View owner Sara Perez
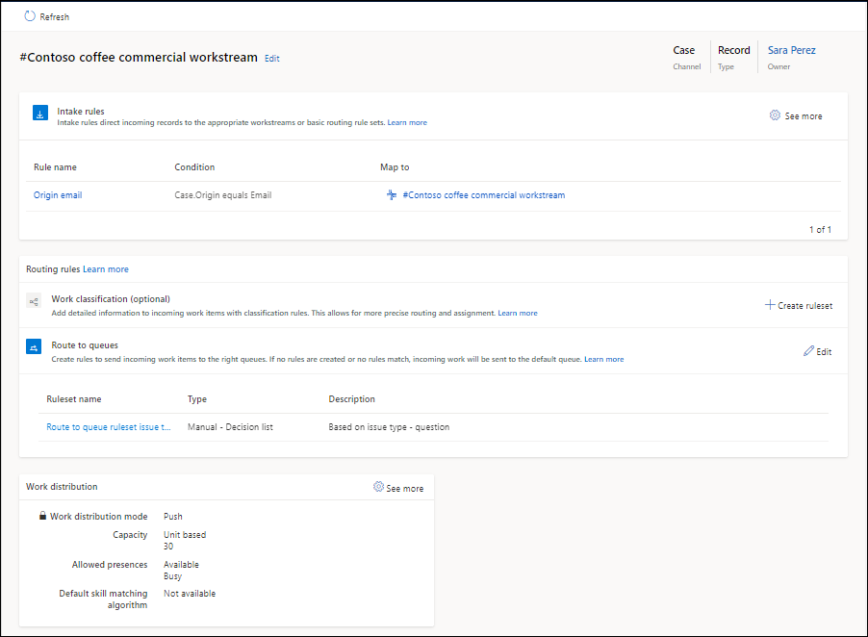The width and height of the screenshot is (868, 637). [791, 49]
